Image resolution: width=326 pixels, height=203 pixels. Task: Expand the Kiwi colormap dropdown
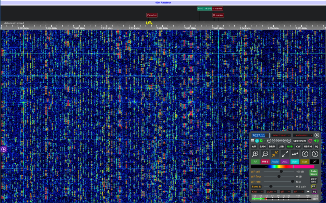(x=257, y=192)
